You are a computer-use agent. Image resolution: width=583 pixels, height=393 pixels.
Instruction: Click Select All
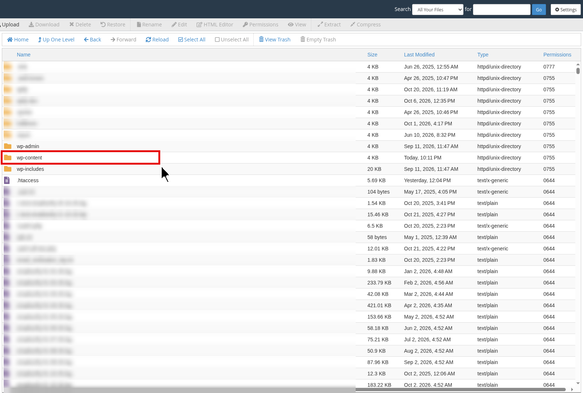(x=192, y=40)
